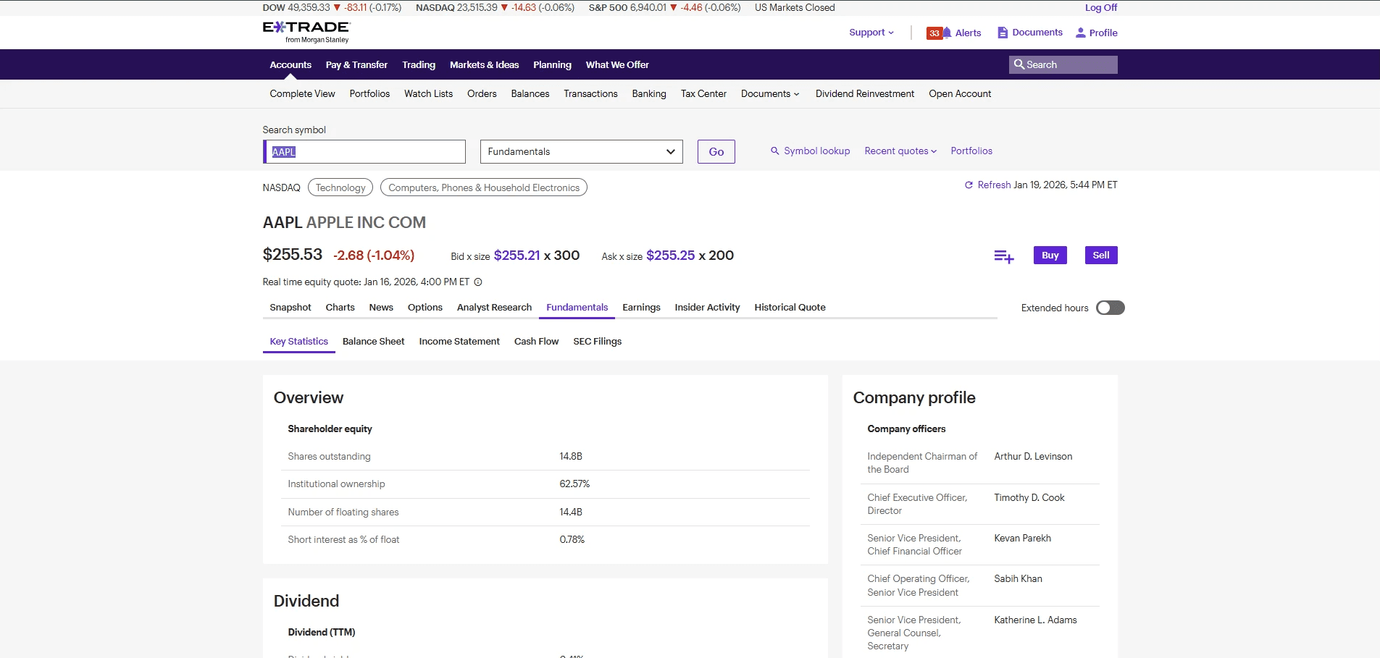Open the Balances page

click(x=530, y=94)
